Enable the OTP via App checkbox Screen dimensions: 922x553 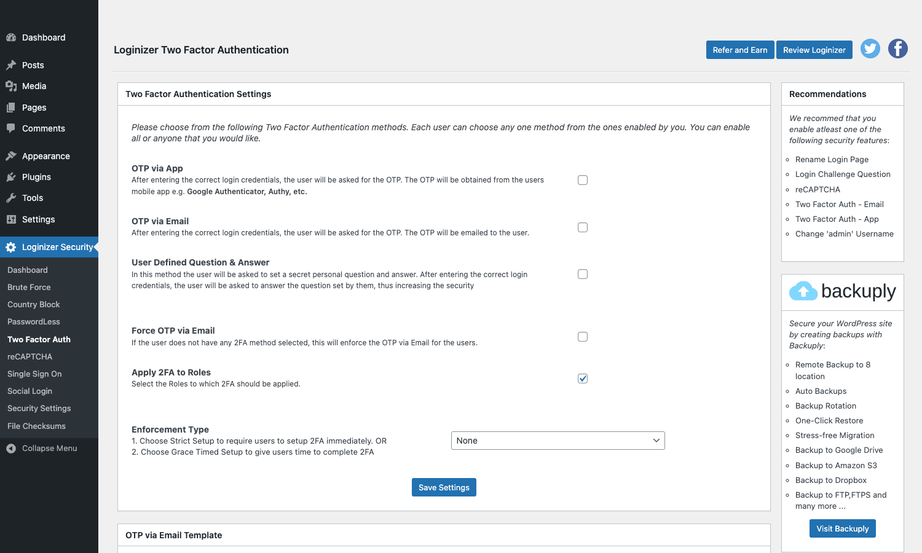583,180
